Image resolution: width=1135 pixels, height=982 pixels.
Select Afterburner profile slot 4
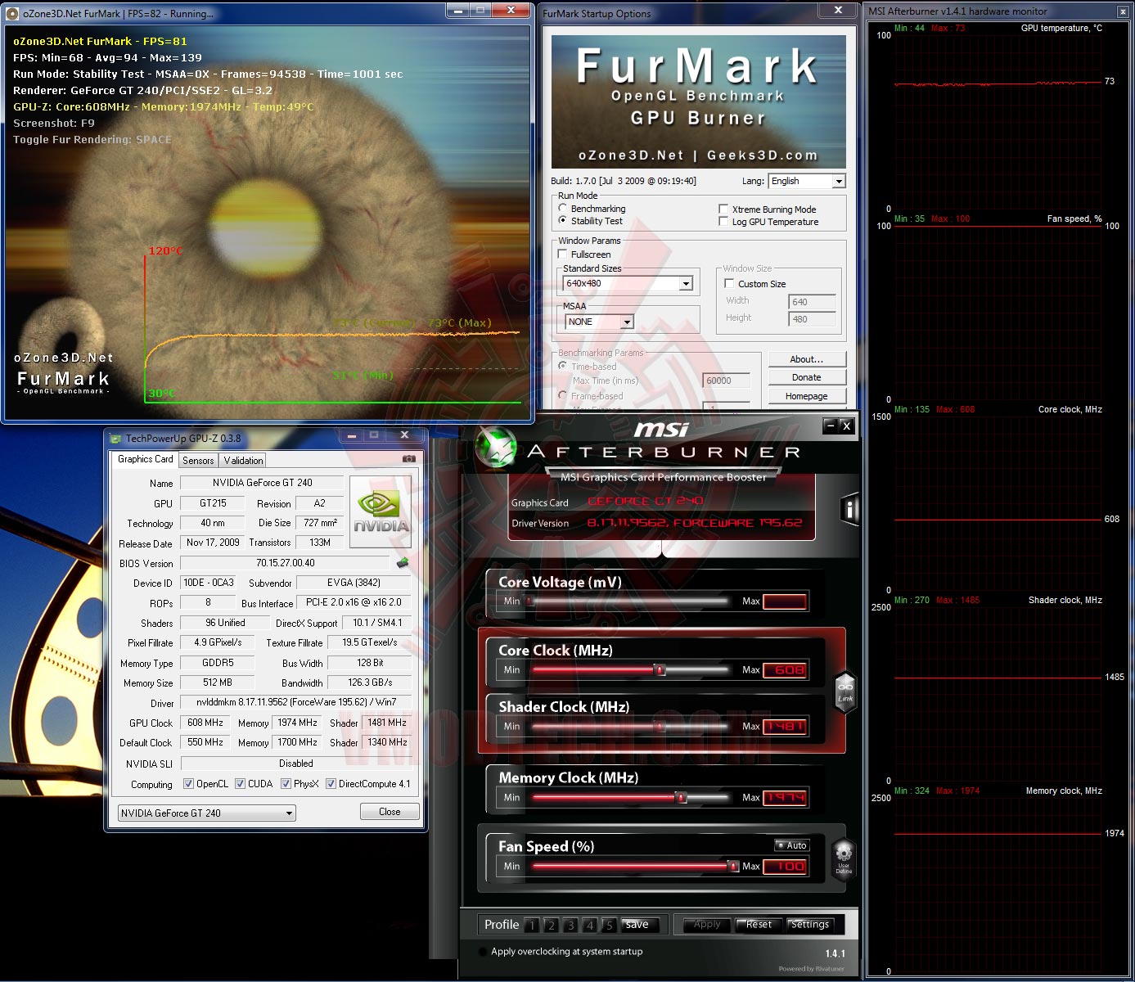(590, 926)
